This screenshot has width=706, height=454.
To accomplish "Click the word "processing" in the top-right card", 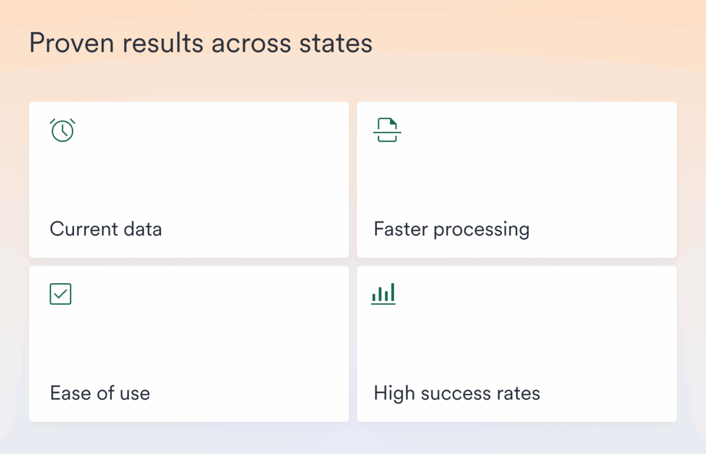I will (481, 230).
